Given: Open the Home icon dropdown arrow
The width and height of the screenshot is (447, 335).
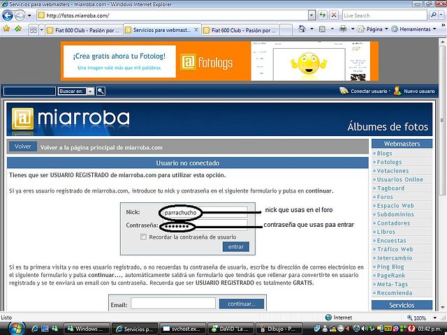Looking at the screenshot, I should click(x=312, y=29).
